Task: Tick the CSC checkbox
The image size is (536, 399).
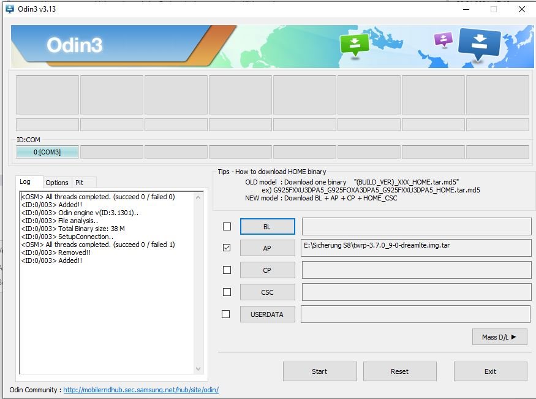Action: [227, 292]
